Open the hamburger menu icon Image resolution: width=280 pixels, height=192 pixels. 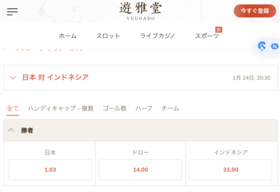click(x=12, y=12)
